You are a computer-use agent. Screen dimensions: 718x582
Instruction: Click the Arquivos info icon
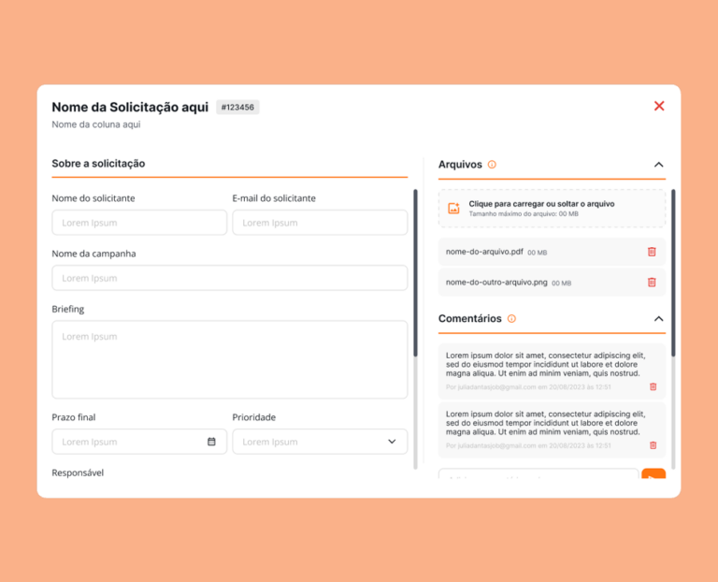(x=492, y=165)
